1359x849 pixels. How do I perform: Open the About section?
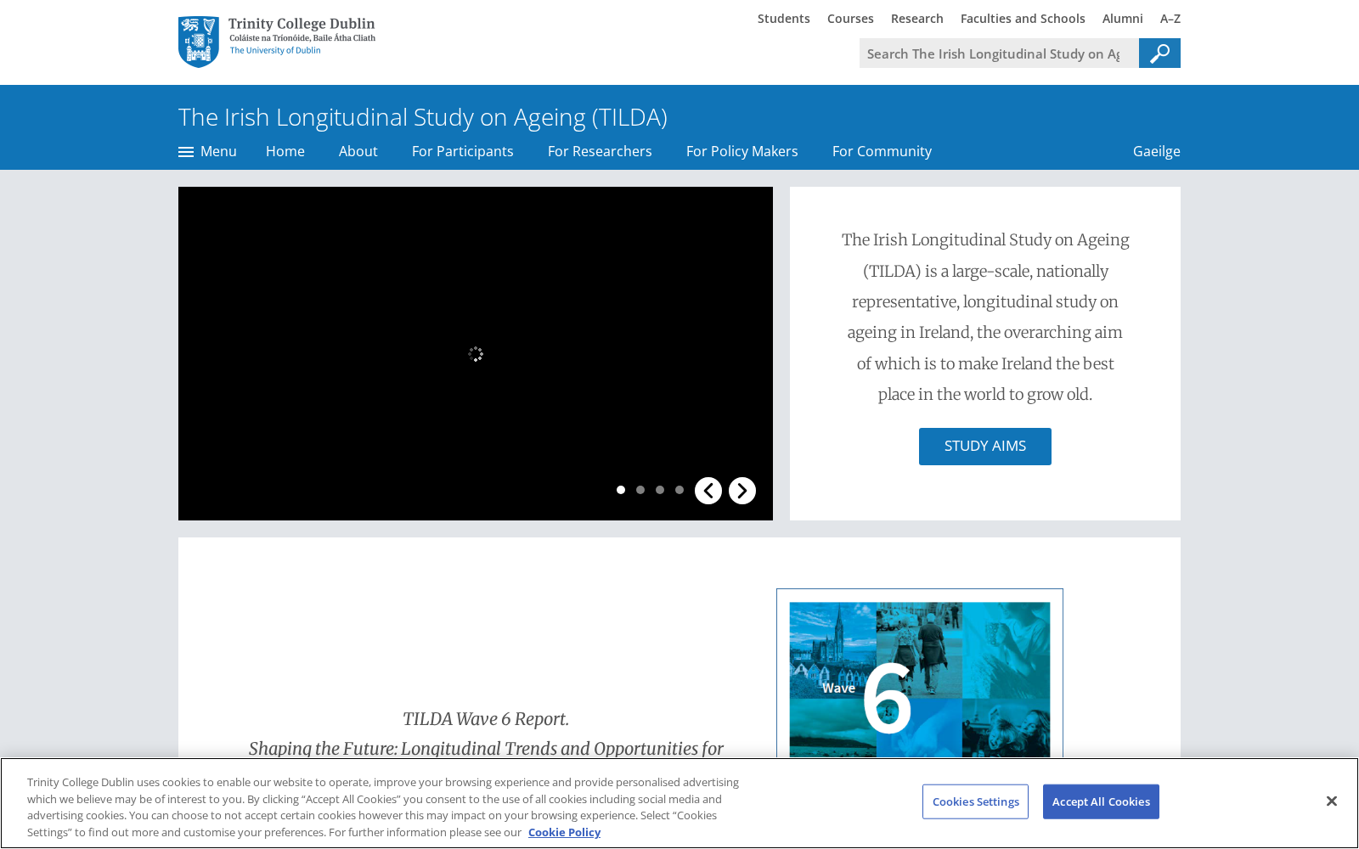[358, 151]
